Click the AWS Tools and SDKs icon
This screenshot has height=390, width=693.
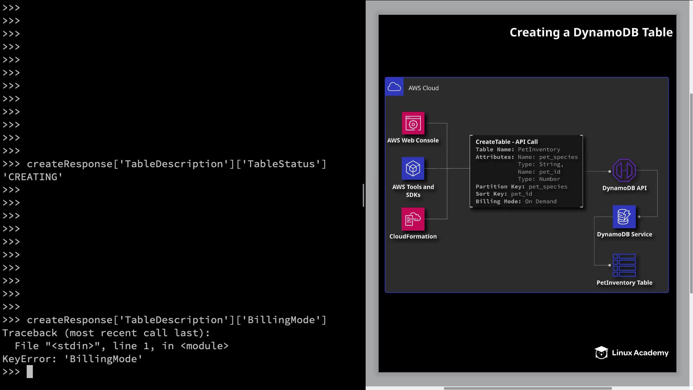pyautogui.click(x=413, y=168)
